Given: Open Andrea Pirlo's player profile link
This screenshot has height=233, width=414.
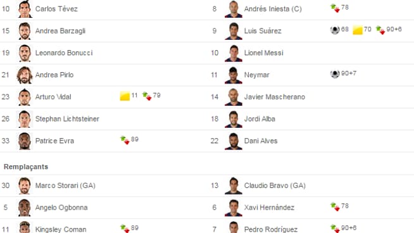Looking at the screenshot, I should tap(54, 75).
